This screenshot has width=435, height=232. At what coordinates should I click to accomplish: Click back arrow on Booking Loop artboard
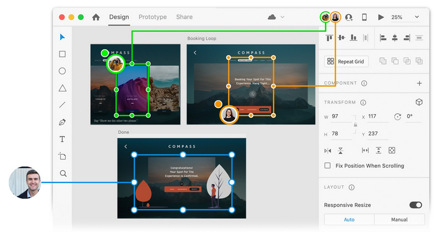tap(195, 52)
